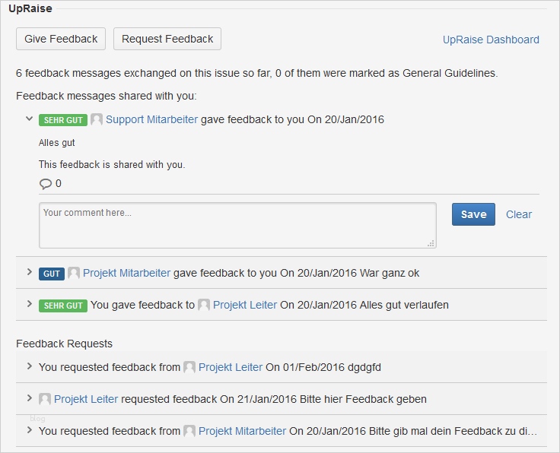The height and width of the screenshot is (453, 560).
Task: Click Support Mitarbeiter's avatar icon
Action: point(97,119)
